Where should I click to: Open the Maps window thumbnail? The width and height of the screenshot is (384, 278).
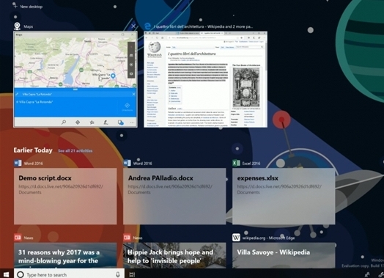pyautogui.click(x=75, y=79)
